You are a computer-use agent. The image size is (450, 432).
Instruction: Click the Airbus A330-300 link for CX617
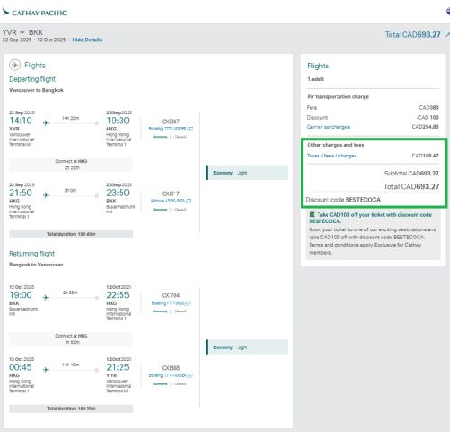[x=168, y=201]
